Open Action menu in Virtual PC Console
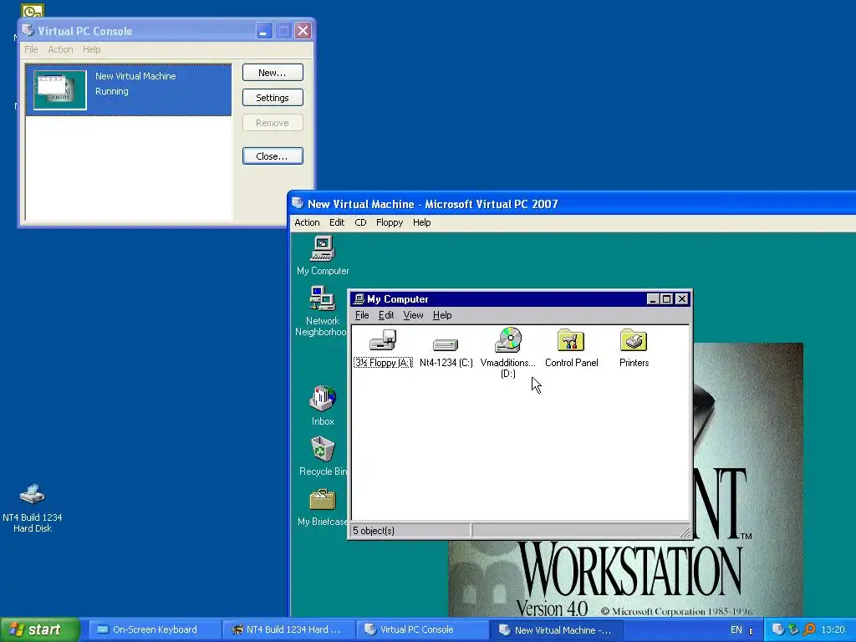Screen dimensions: 856x642 pyautogui.click(x=60, y=49)
